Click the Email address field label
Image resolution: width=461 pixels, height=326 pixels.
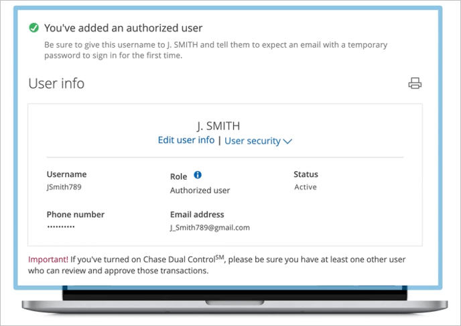(197, 215)
